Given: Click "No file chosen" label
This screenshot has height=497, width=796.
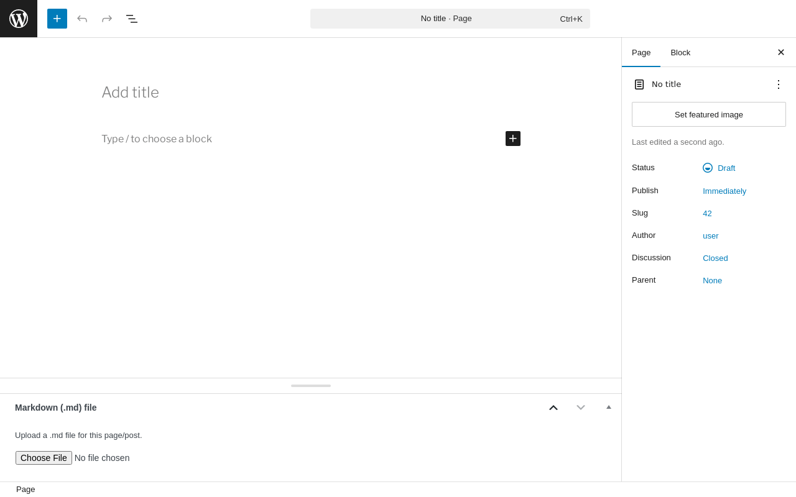Looking at the screenshot, I should coord(102,458).
